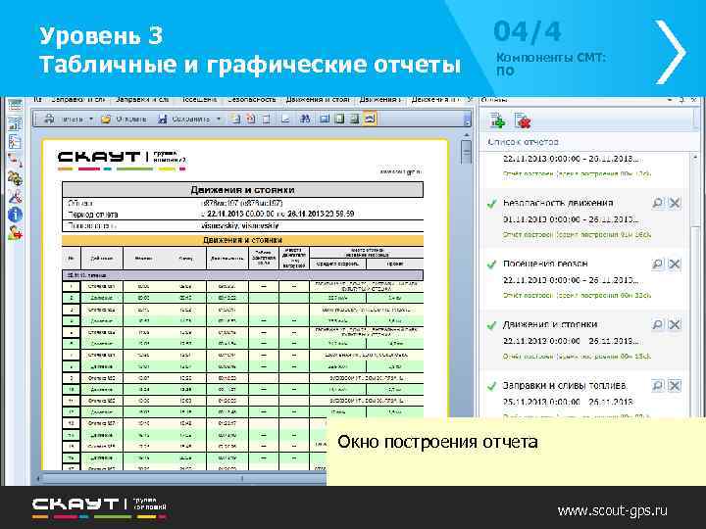View the Заправки и сливы топлива report via magnifier
The height and width of the screenshot is (529, 706).
point(658,386)
